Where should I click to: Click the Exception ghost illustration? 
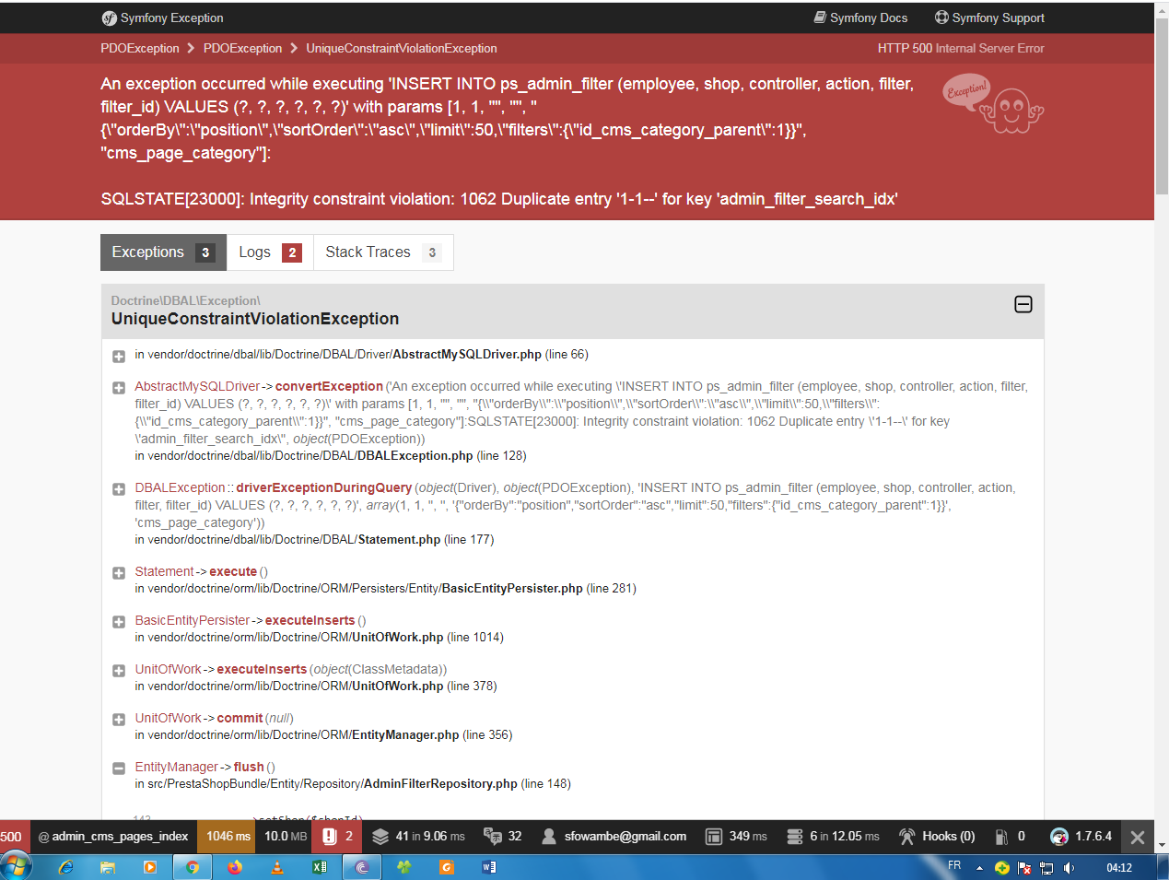tap(993, 105)
